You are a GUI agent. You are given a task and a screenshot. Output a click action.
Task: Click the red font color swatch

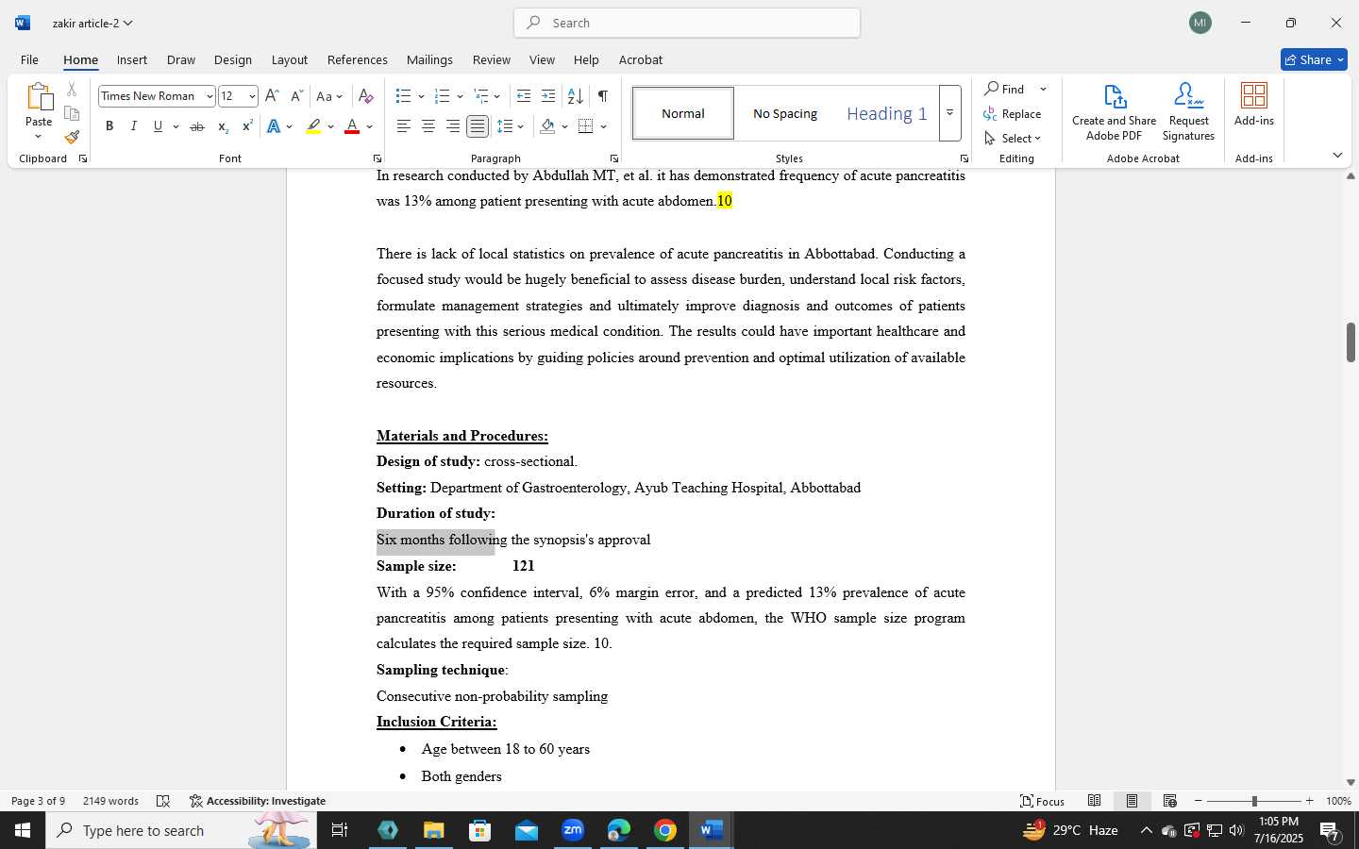352,126
